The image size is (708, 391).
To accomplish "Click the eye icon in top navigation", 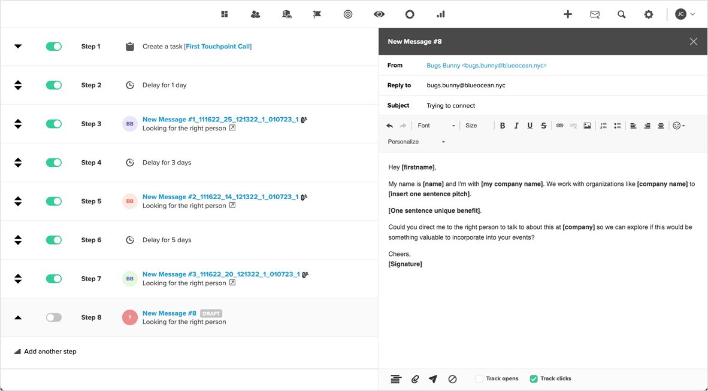I will (379, 14).
